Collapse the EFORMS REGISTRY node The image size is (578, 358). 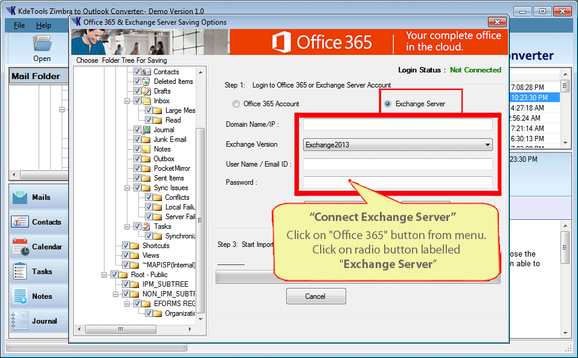click(x=127, y=304)
